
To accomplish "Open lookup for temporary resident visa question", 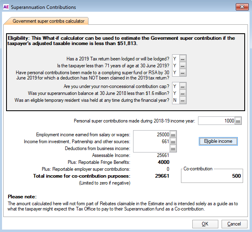I will pyautogui.click(x=183, y=100).
